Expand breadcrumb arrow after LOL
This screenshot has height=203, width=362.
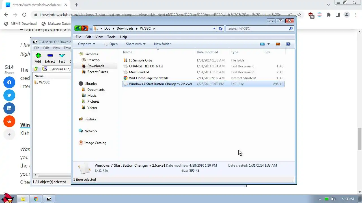[113, 28]
